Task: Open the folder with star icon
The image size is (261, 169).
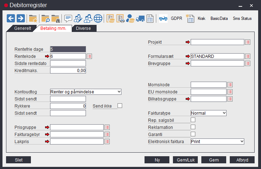Action: coord(33,18)
